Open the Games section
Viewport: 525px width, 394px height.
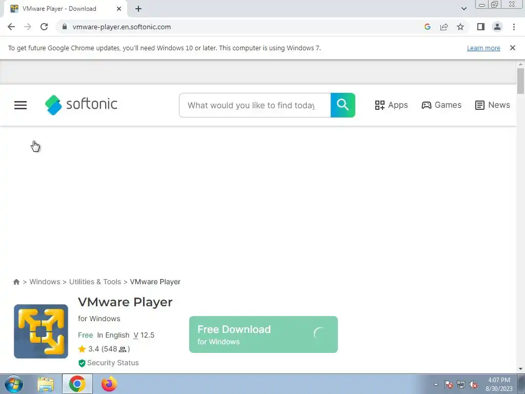coord(441,105)
